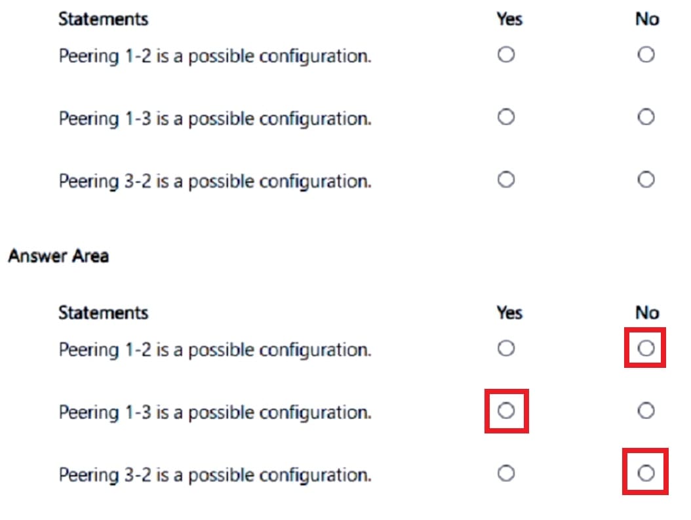Select Yes for Peering 3-2 in Answer Area

505,473
